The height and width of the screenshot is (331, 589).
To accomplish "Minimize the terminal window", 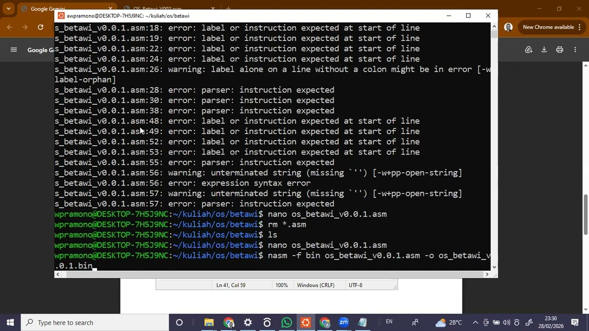I will pos(449,16).
